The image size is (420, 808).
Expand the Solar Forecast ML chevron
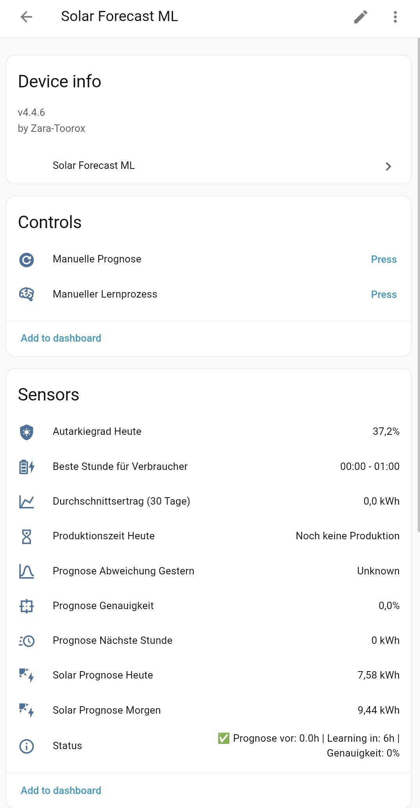tap(388, 167)
